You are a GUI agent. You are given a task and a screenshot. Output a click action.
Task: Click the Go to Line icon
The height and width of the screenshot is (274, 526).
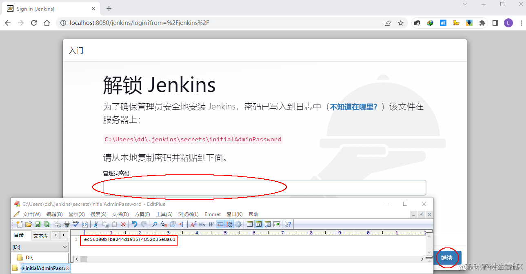(x=182, y=224)
